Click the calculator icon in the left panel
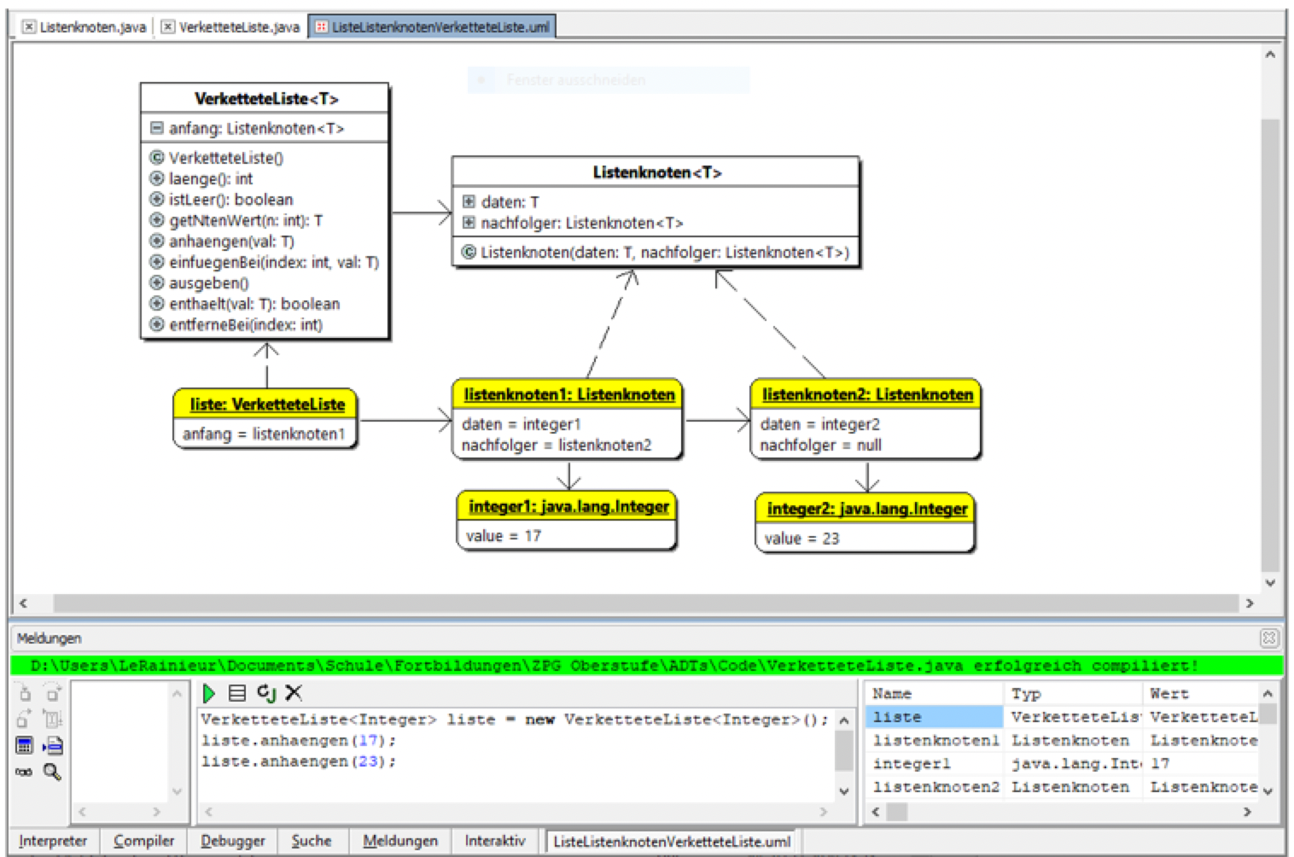The image size is (1294, 857). 26,746
